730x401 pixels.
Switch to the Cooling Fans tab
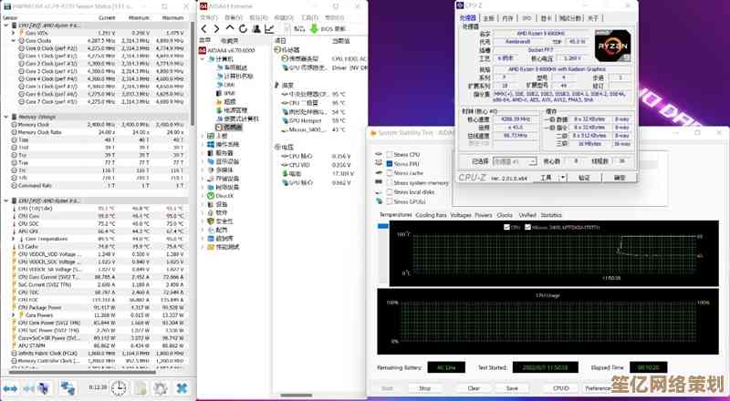pos(431,215)
